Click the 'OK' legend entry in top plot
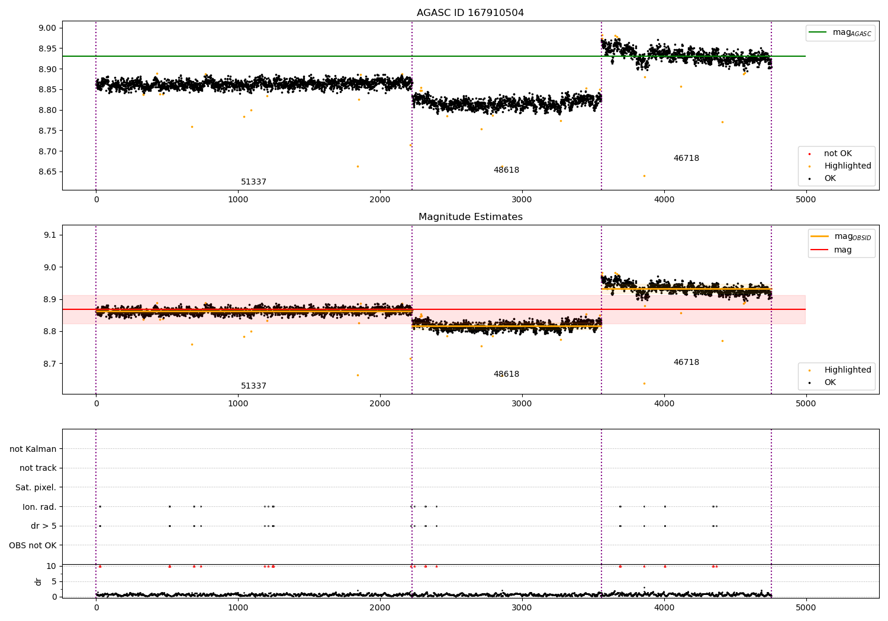Image resolution: width=888 pixels, height=621 pixels. [823, 179]
